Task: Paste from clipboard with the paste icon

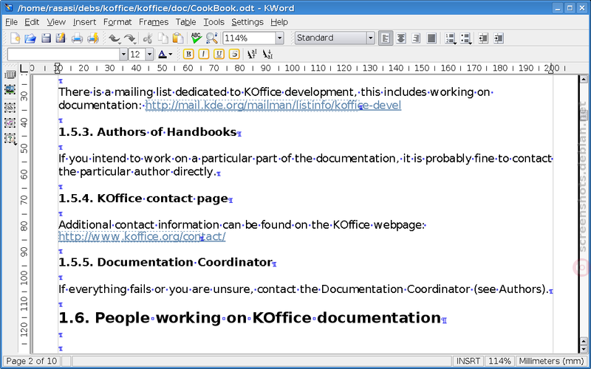Action: (177, 38)
